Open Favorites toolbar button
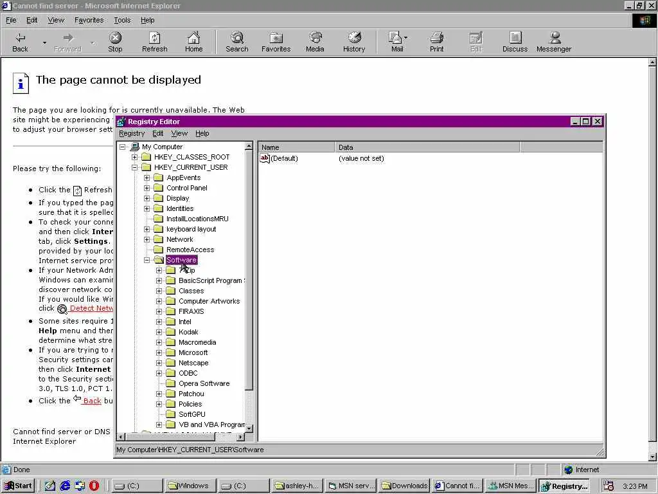The width and height of the screenshot is (658, 494). tap(276, 42)
